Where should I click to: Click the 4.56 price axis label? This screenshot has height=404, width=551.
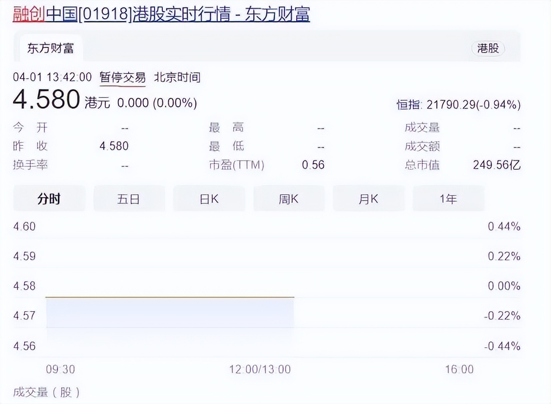pos(25,346)
